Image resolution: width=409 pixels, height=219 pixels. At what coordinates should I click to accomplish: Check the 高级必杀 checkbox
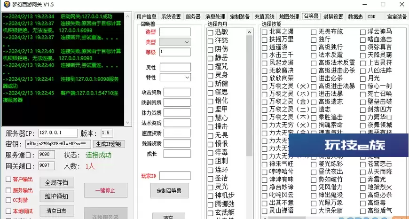click(x=363, y=196)
